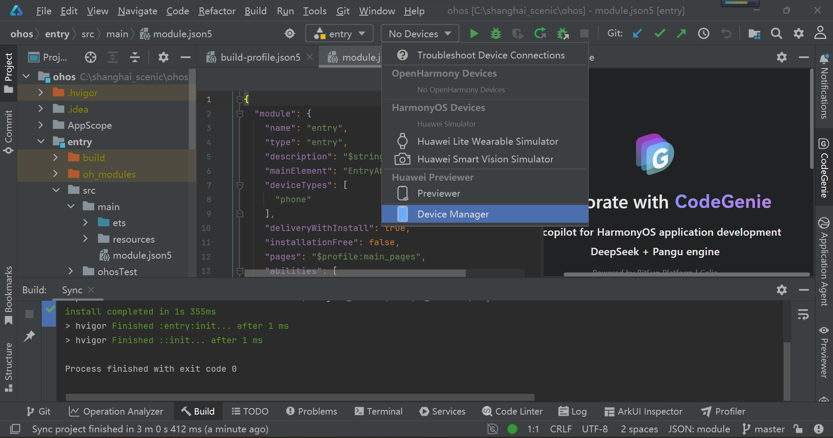Start Debug with the bug icon
The width and height of the screenshot is (833, 438).
495,33
